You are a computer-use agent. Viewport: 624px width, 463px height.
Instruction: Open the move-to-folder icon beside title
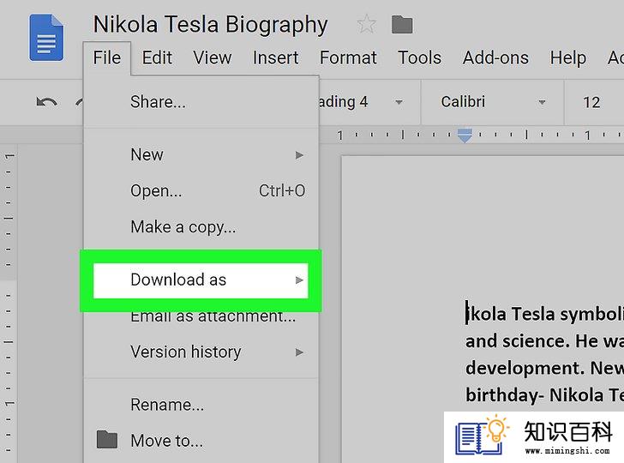402,25
